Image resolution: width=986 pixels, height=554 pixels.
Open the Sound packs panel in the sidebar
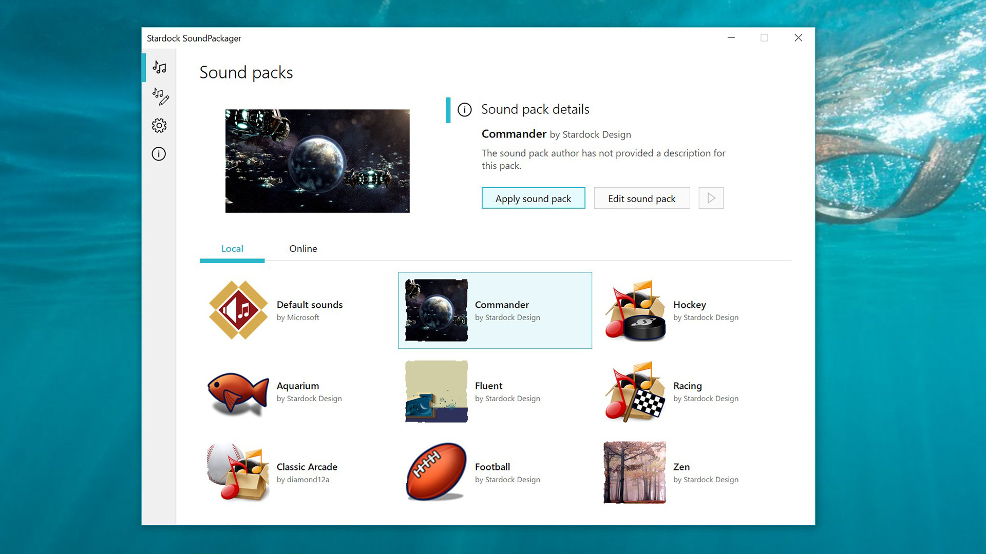[159, 67]
